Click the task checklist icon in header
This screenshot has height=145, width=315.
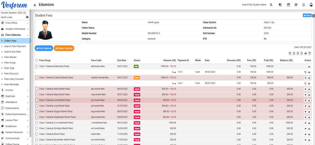click(x=296, y=5)
